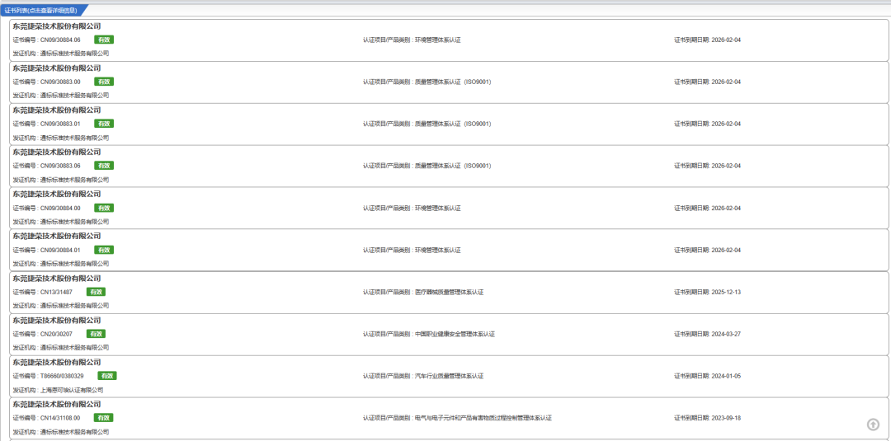Click expiry date 2024-01-05
The width and height of the screenshot is (891, 441).
pos(726,377)
